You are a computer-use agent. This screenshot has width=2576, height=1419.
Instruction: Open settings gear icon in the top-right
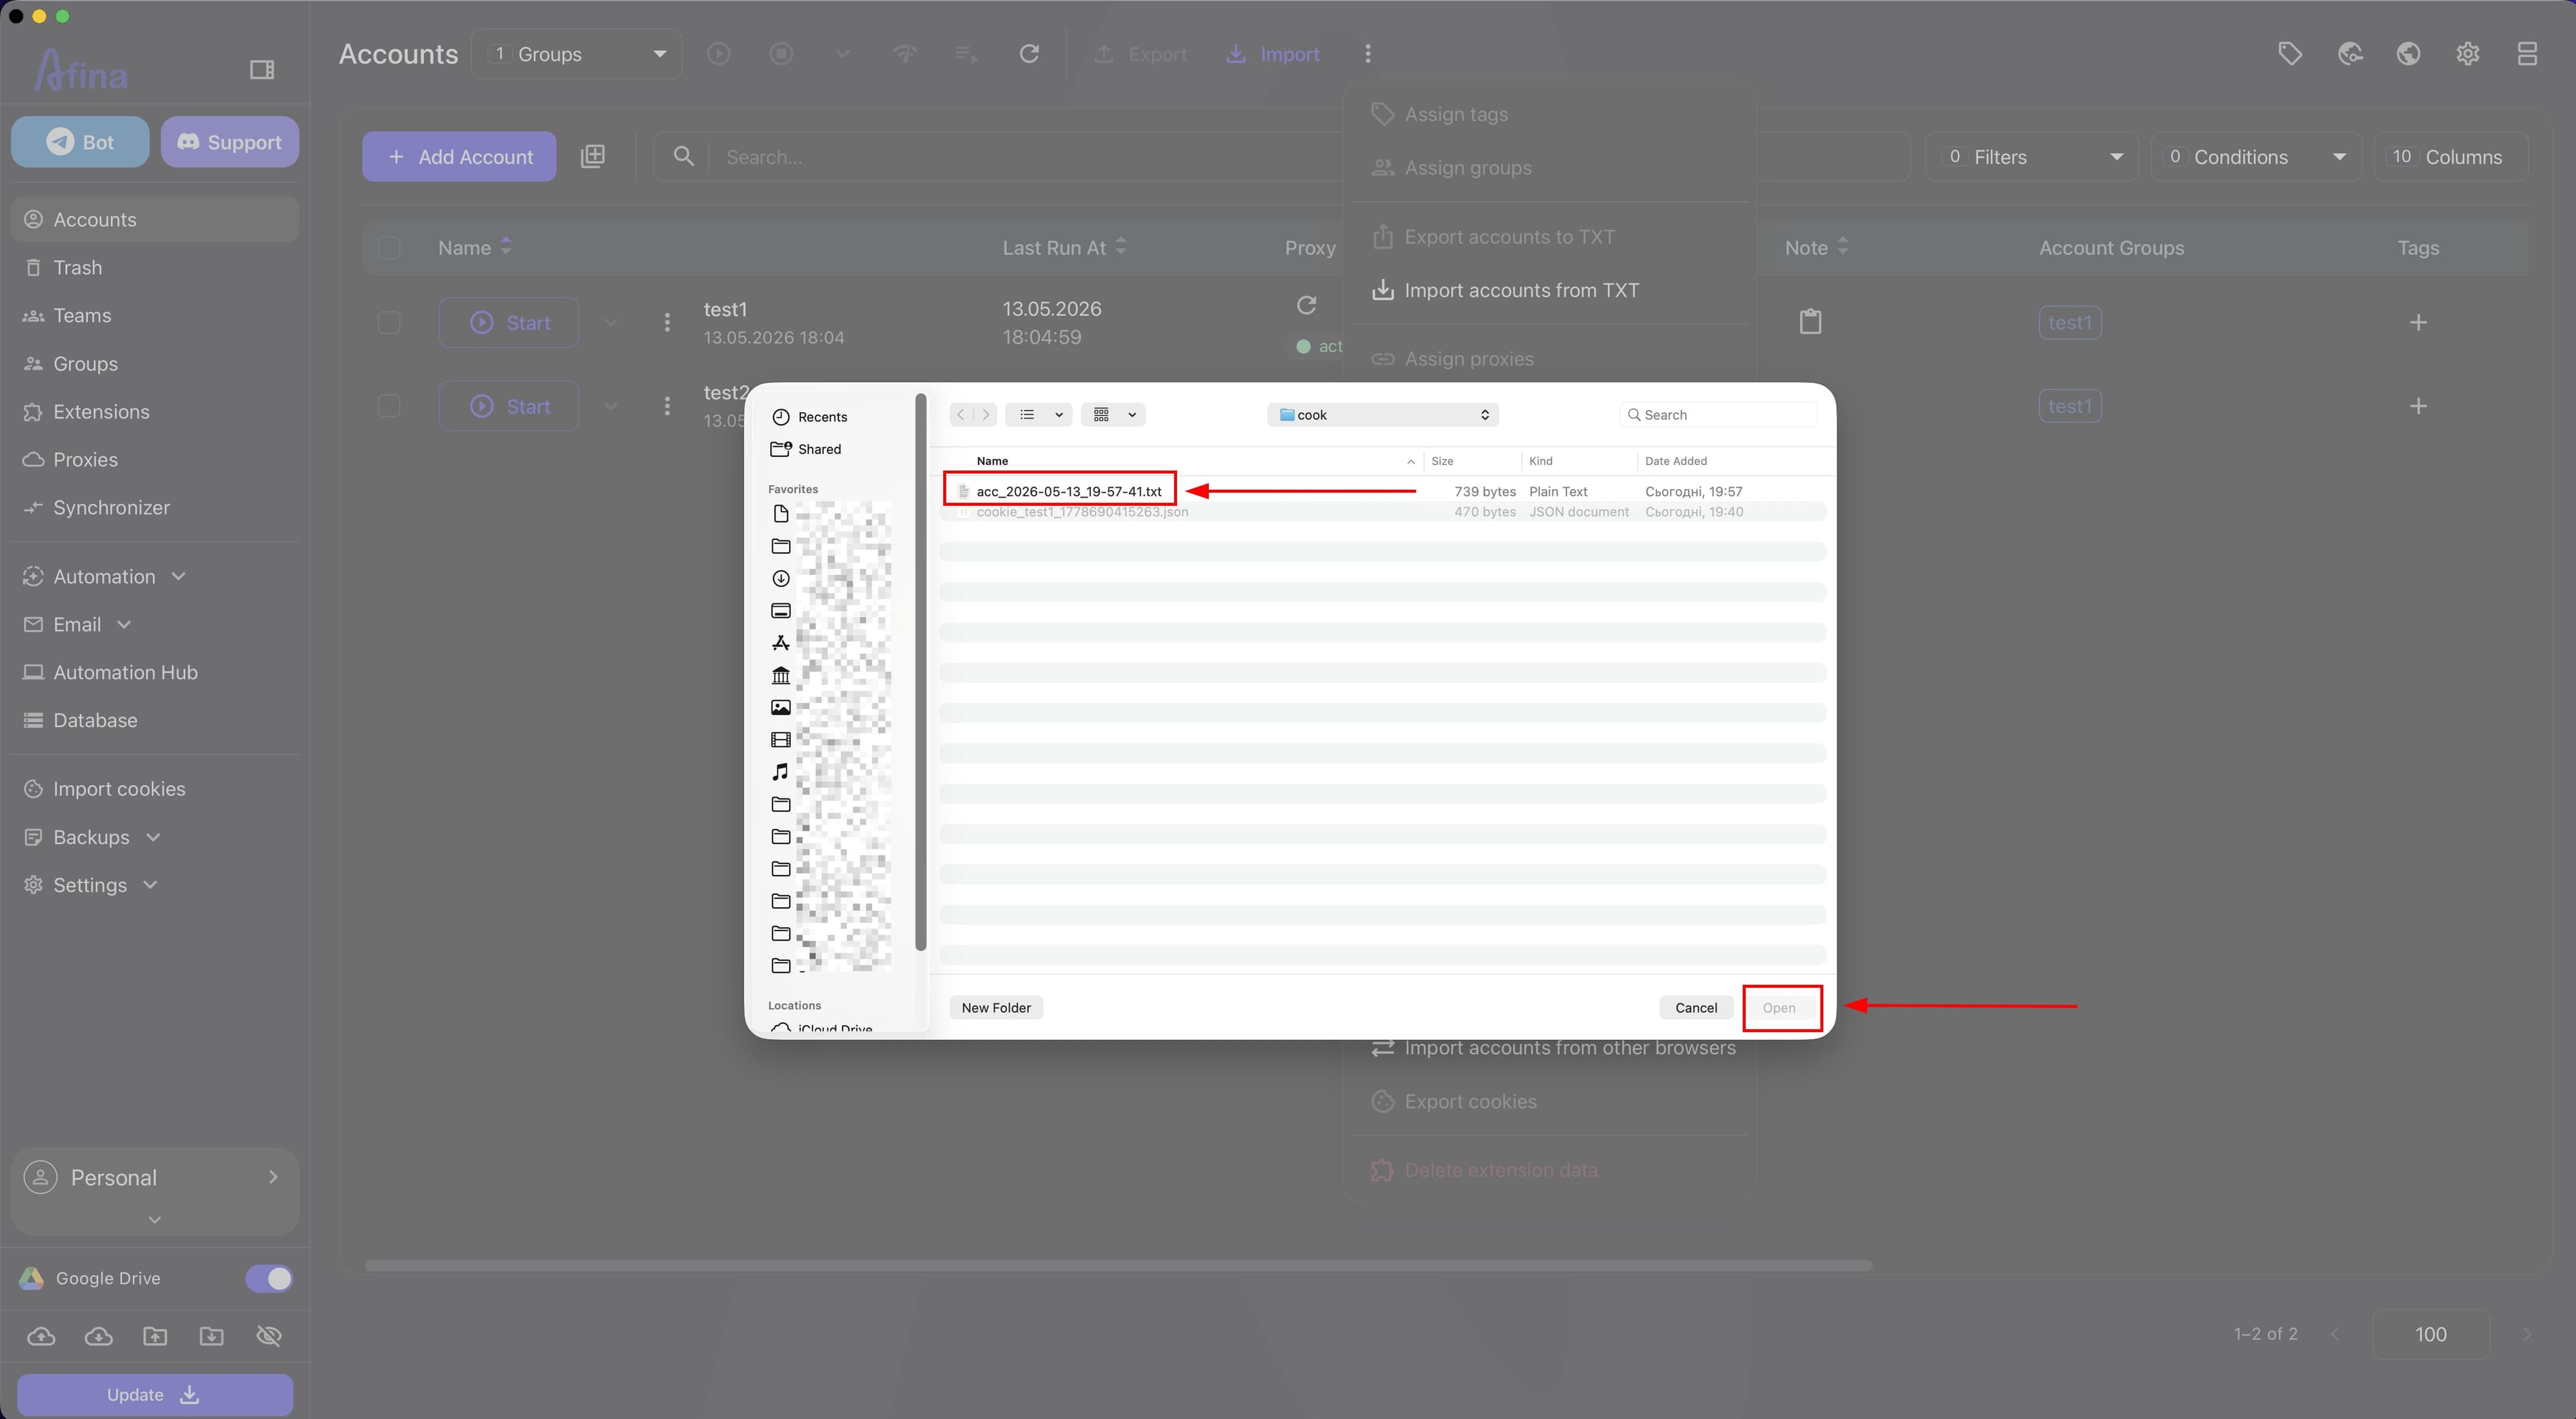pyautogui.click(x=2468, y=54)
